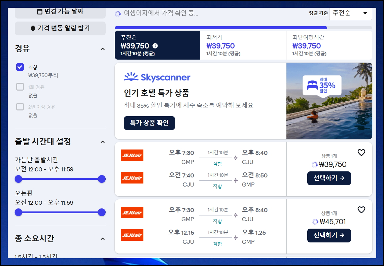The width and height of the screenshot is (384, 266).
Task: Click the 오전 7:40 departure time
Action: click(181, 175)
